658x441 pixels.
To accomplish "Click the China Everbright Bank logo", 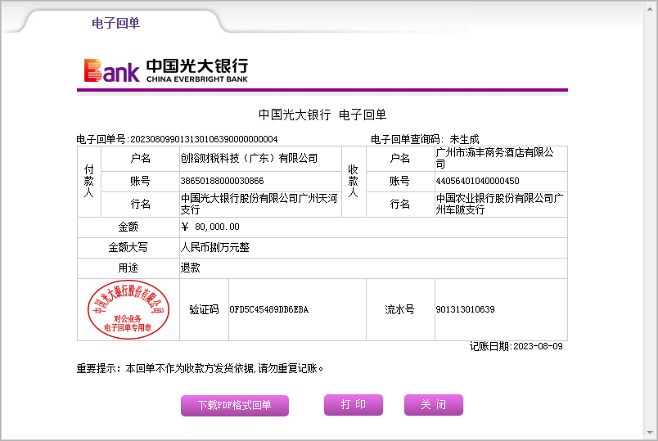I will click(x=165, y=70).
